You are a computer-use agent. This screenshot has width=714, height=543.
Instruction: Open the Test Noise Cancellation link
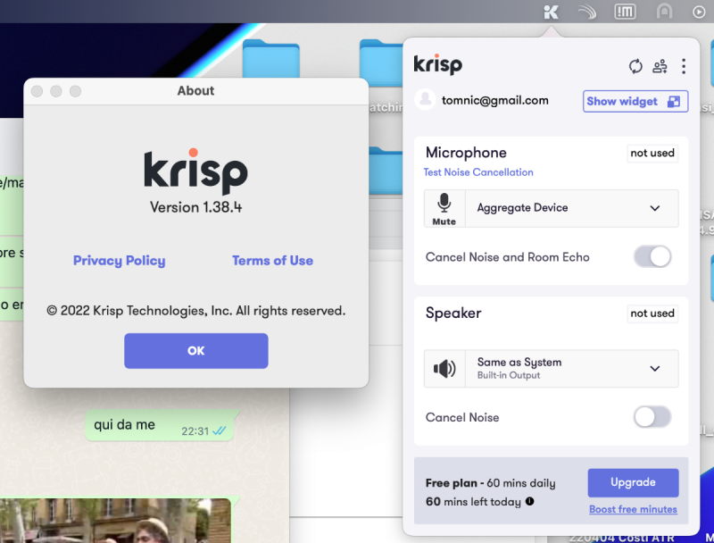point(478,172)
